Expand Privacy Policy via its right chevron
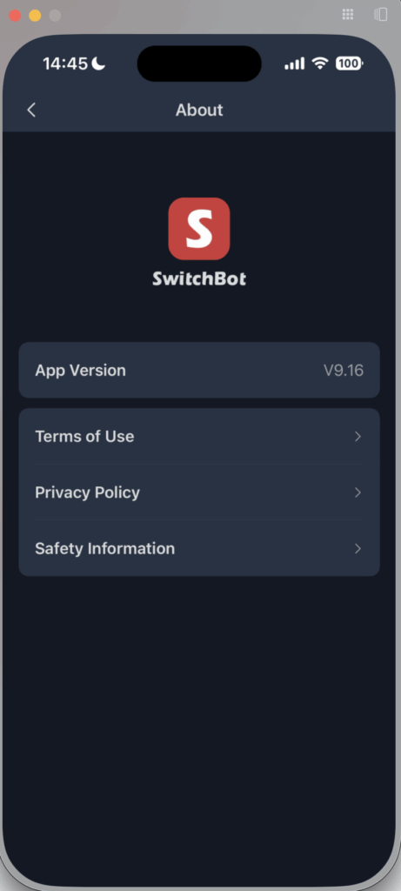Viewport: 401px width, 891px height. click(x=358, y=492)
